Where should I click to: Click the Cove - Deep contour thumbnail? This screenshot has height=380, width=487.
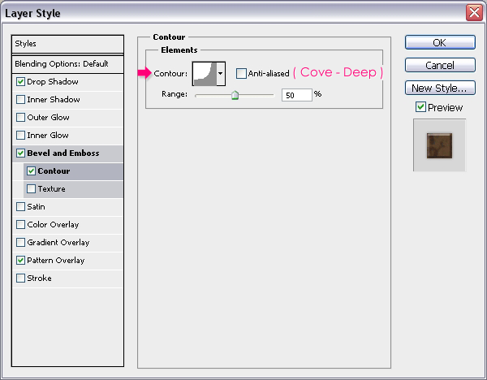204,73
